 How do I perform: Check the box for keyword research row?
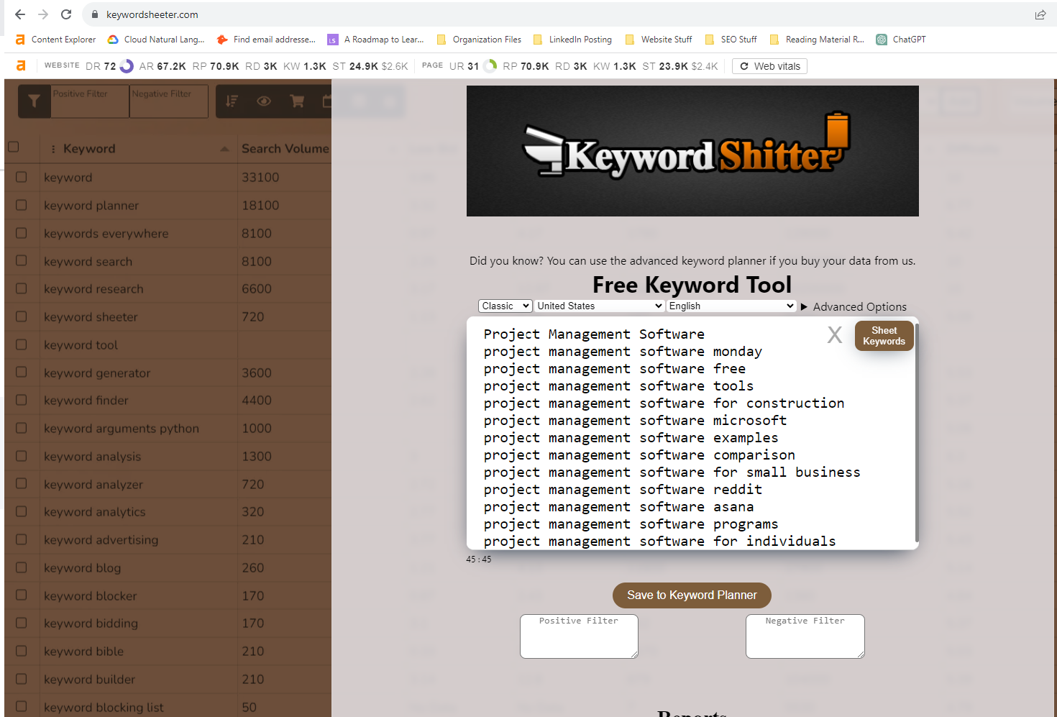[x=22, y=288]
